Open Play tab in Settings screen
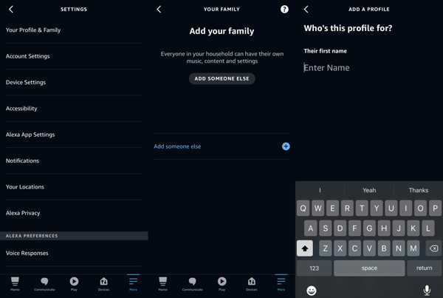Image resolution: width=443 pixels, height=298 pixels. (x=74, y=283)
